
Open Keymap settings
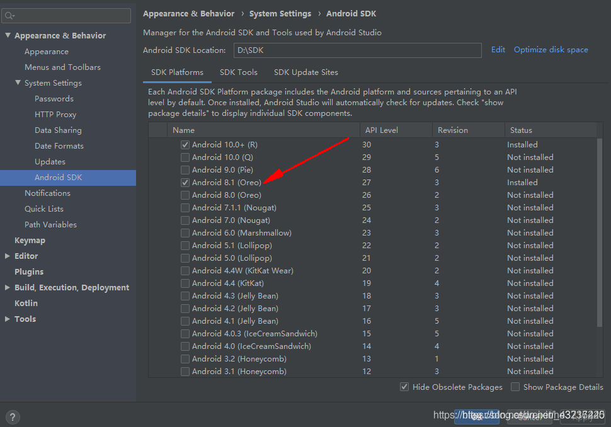coord(30,241)
